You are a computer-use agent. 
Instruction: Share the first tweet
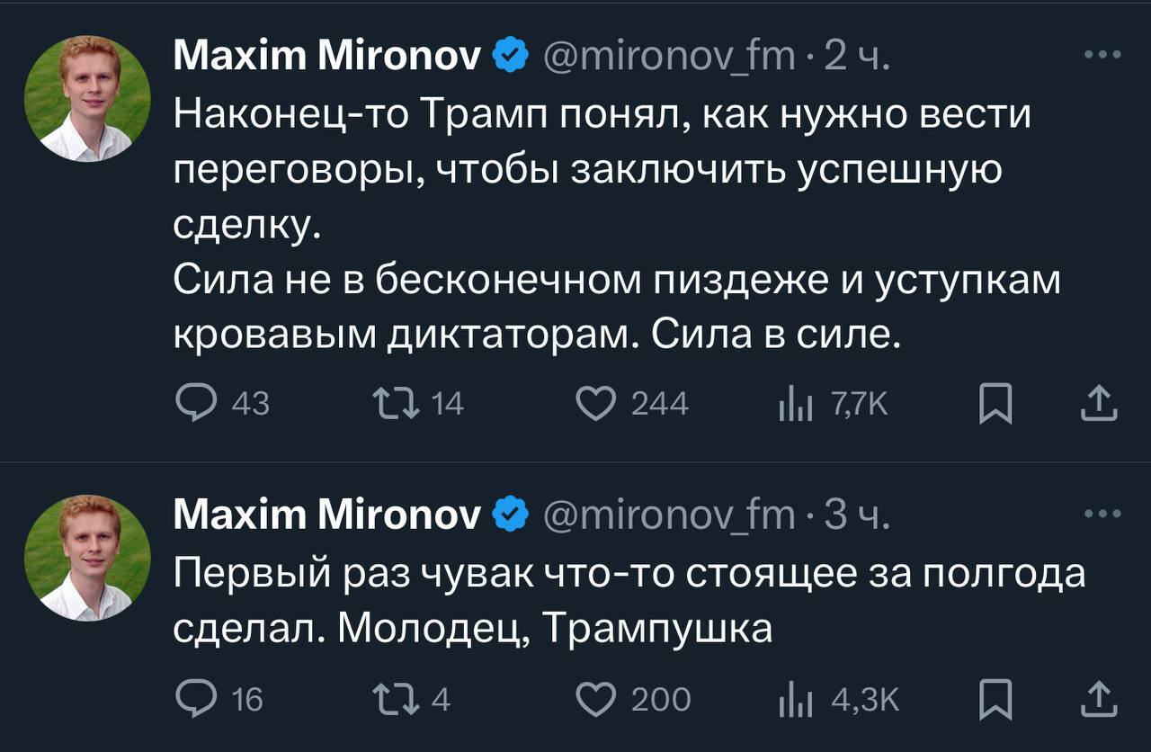pyautogui.click(x=1098, y=405)
